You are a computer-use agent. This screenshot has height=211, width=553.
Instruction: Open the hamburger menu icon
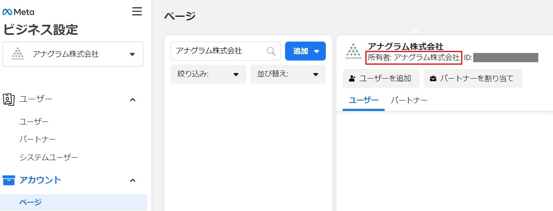137,11
